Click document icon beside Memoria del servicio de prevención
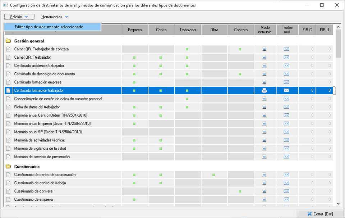 click(9, 157)
